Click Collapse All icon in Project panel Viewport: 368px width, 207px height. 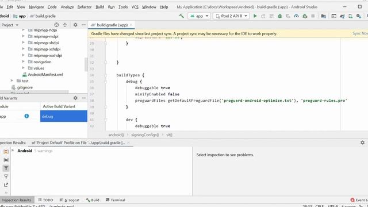click(x=65, y=25)
